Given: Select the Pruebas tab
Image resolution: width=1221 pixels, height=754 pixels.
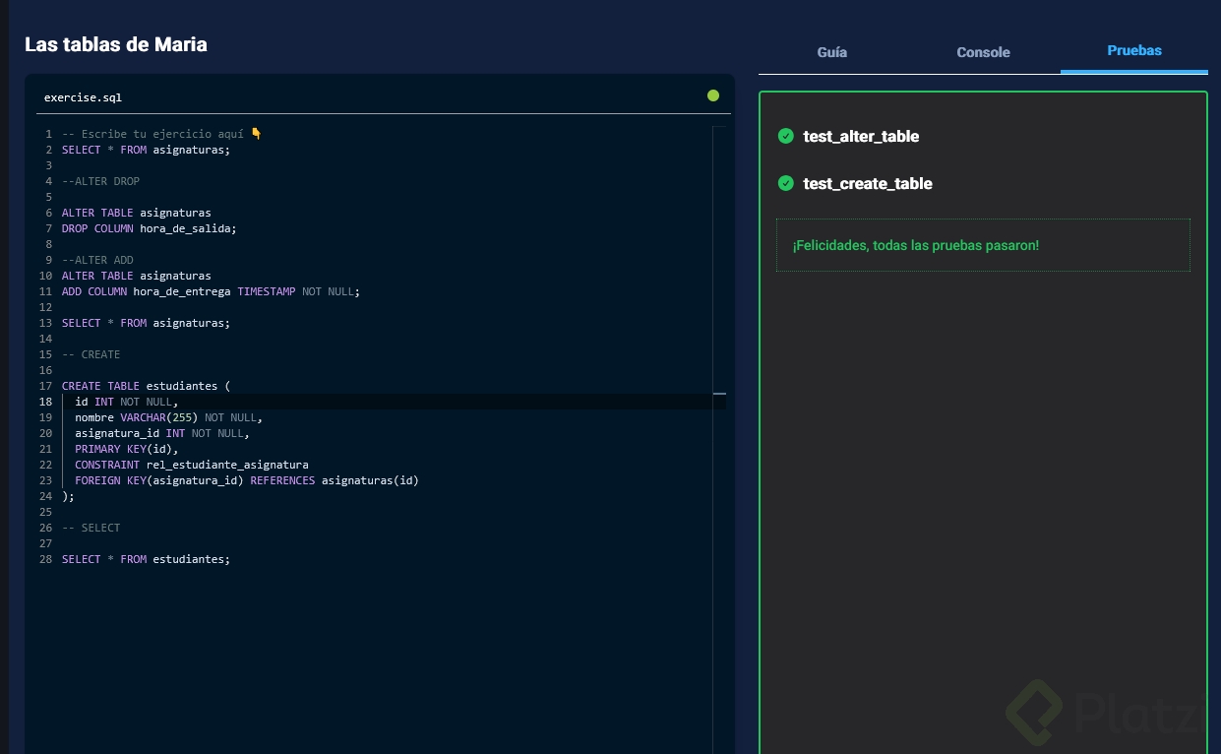Looking at the screenshot, I should [1133, 50].
